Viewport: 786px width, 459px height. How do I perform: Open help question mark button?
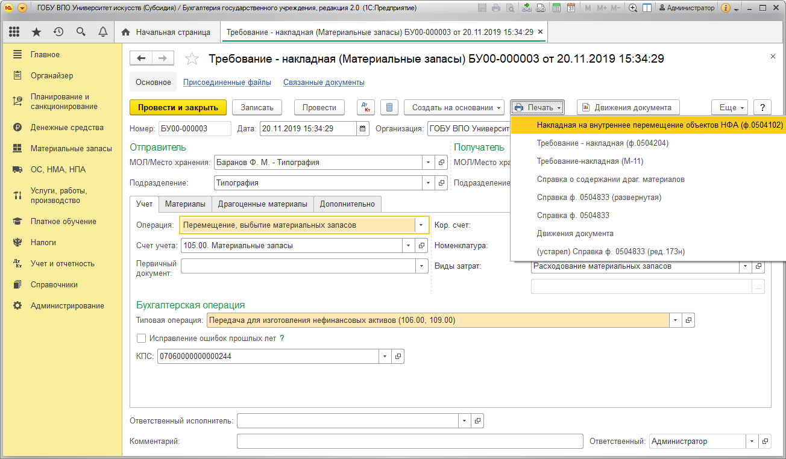[762, 107]
